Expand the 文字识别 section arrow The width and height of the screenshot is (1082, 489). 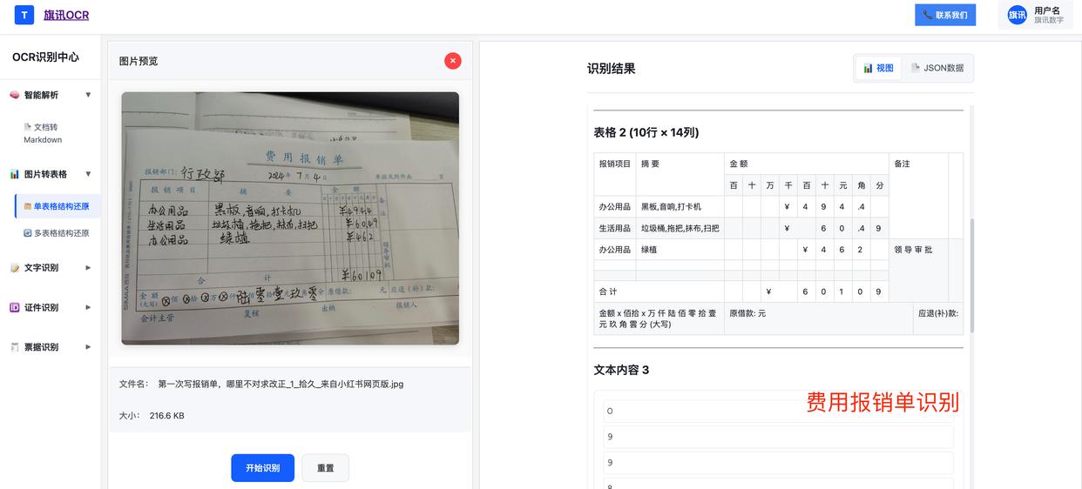pyautogui.click(x=88, y=268)
